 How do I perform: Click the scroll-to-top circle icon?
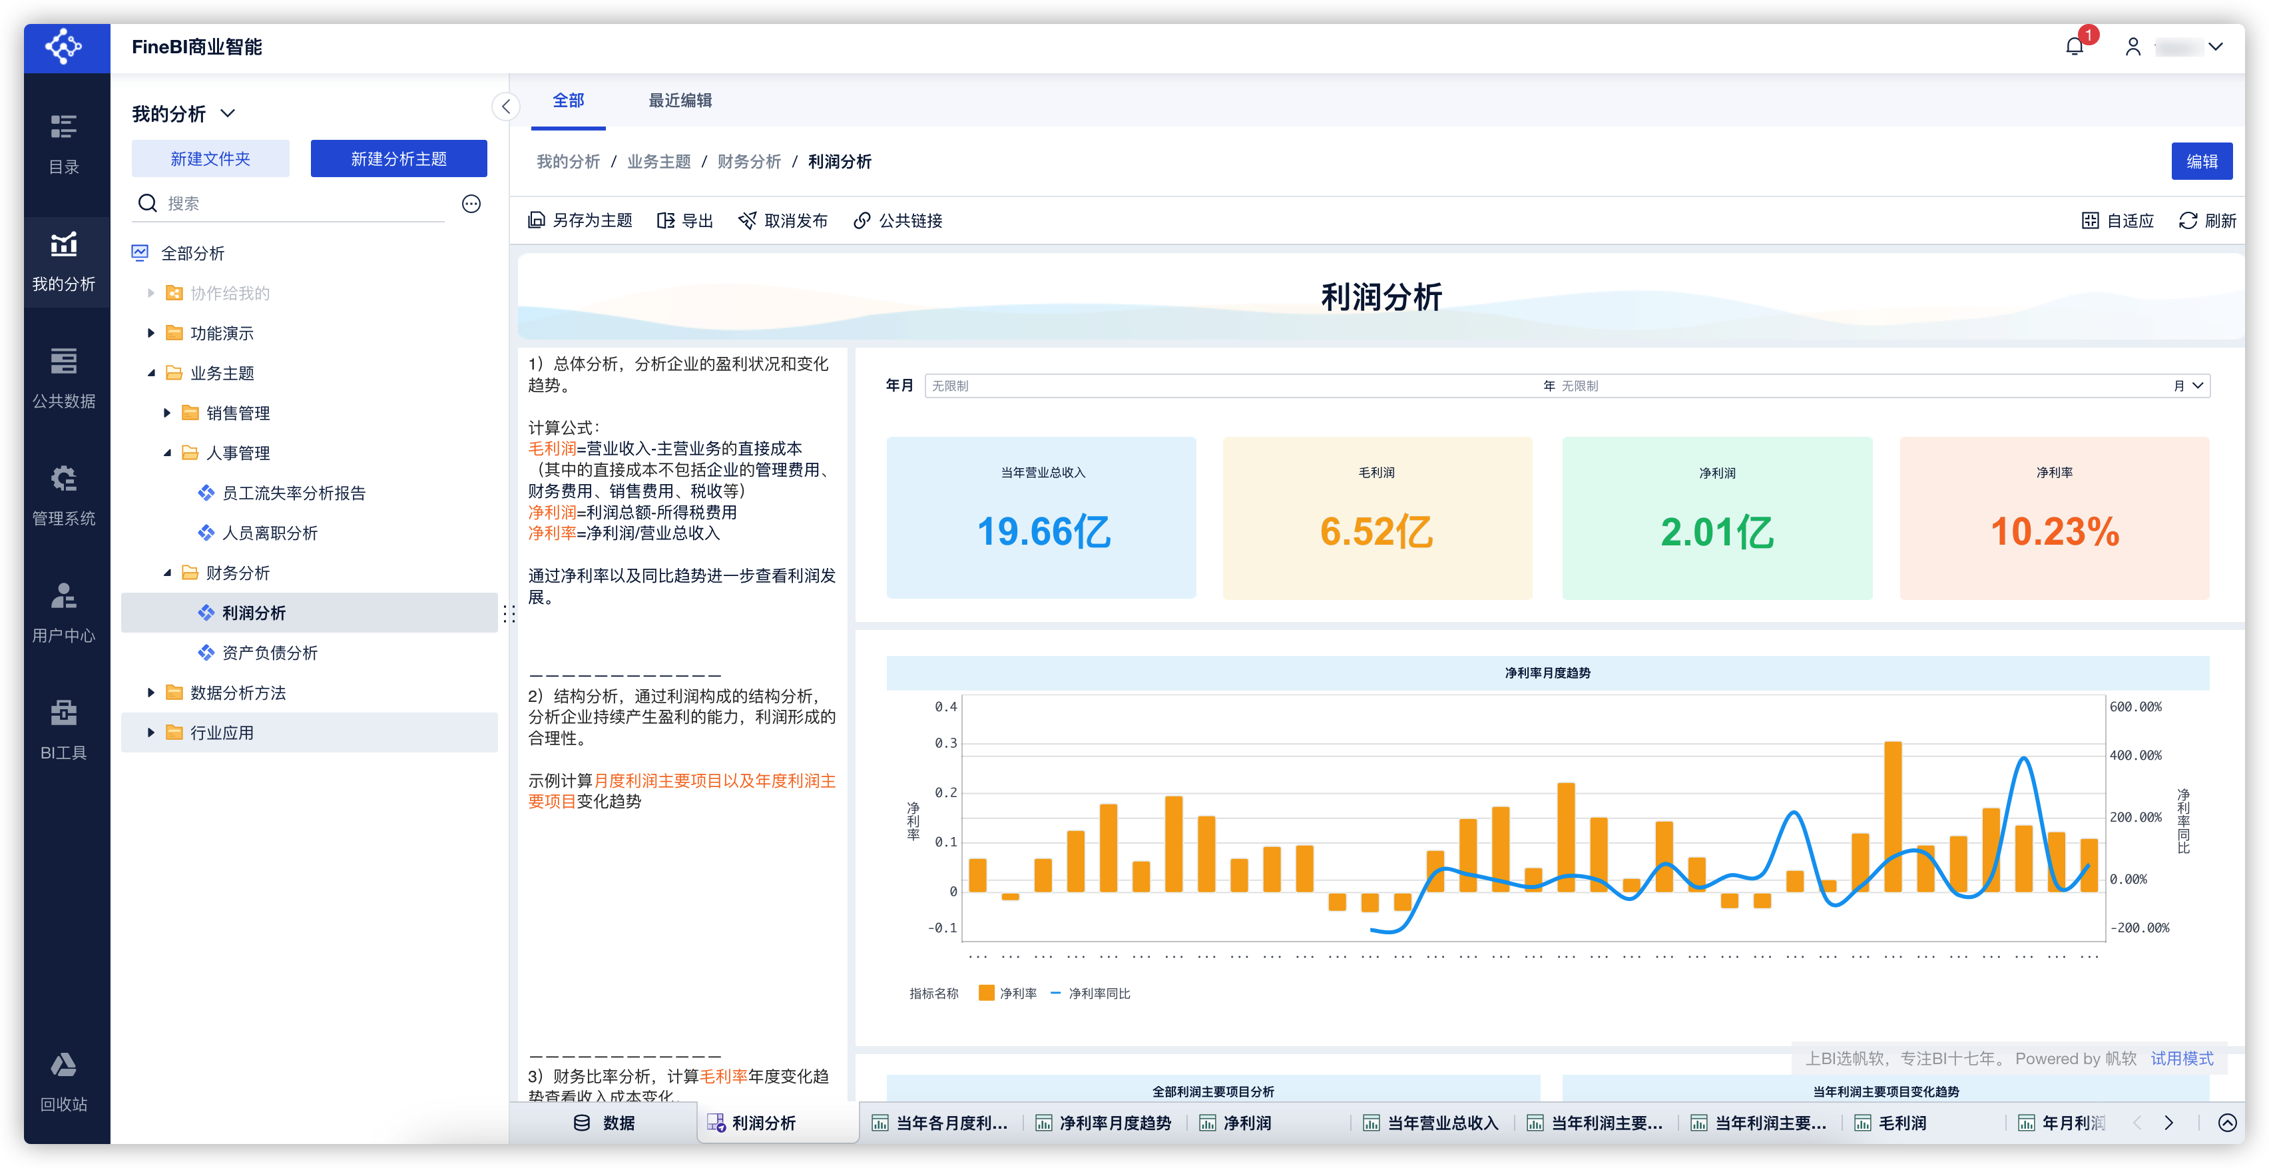click(x=2228, y=1122)
